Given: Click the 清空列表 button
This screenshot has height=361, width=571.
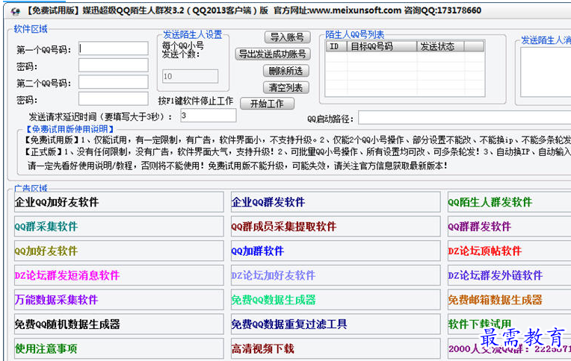Looking at the screenshot, I should tap(285, 87).
